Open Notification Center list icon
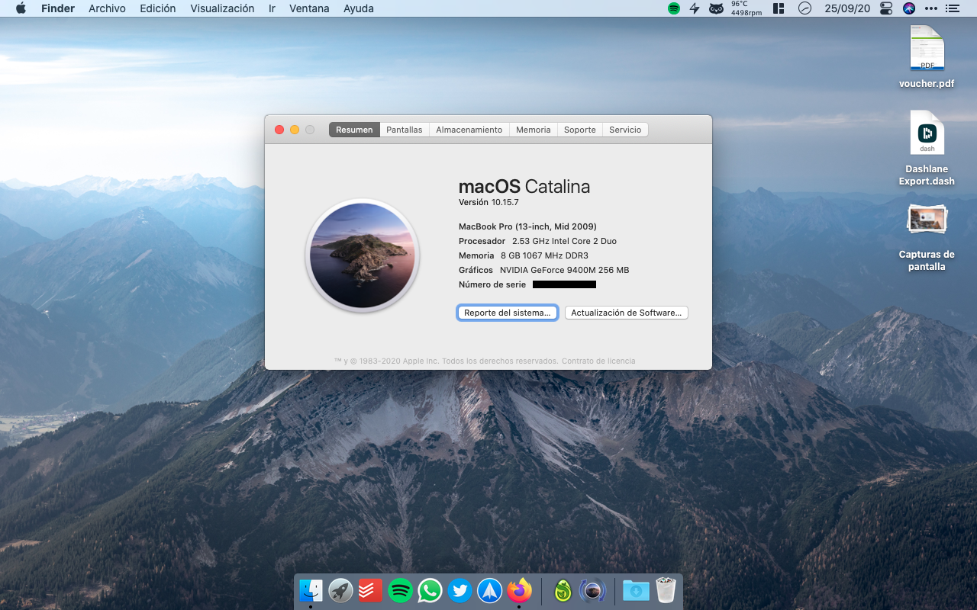This screenshot has width=977, height=610. (x=952, y=8)
